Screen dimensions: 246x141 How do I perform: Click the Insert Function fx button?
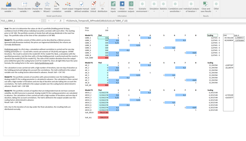click(60, 21)
